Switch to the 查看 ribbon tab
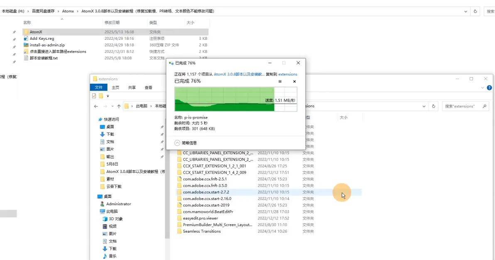495x260 pixels. point(148,87)
